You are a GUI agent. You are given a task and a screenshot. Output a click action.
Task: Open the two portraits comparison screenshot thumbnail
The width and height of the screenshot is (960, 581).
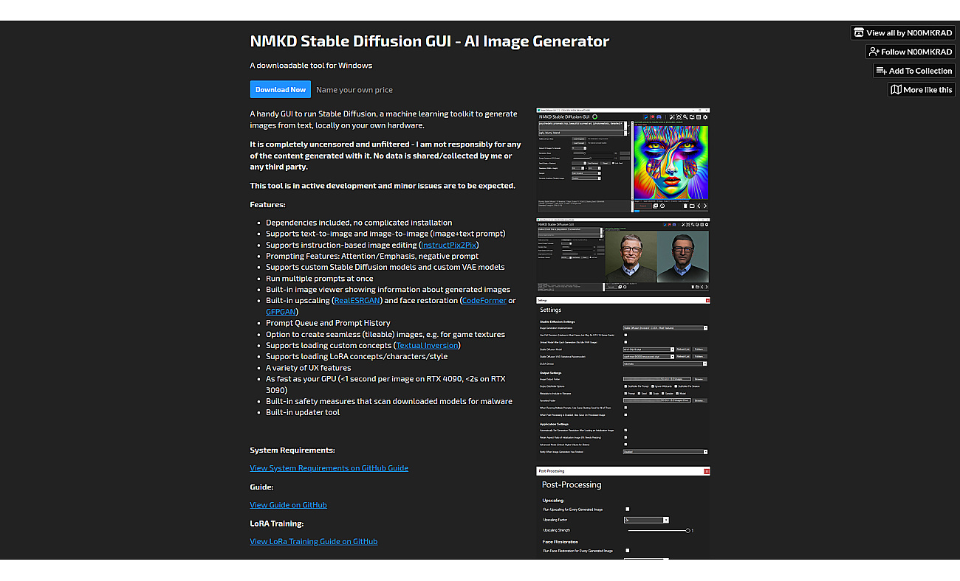click(x=623, y=254)
